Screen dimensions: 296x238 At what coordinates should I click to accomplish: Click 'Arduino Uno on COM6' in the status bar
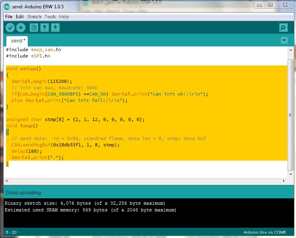(265, 232)
